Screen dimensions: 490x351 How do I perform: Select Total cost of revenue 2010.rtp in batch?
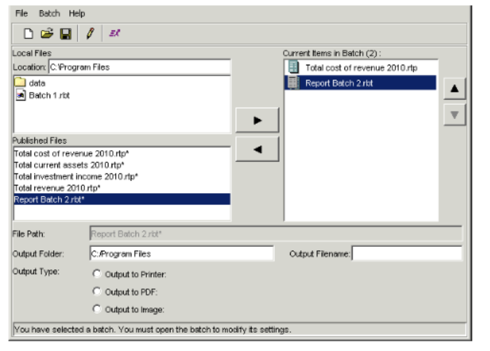tap(361, 67)
